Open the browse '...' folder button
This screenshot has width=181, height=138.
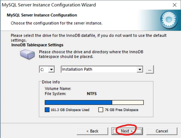coord(150,69)
